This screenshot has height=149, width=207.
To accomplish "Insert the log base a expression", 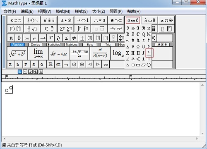I will point(118,53).
